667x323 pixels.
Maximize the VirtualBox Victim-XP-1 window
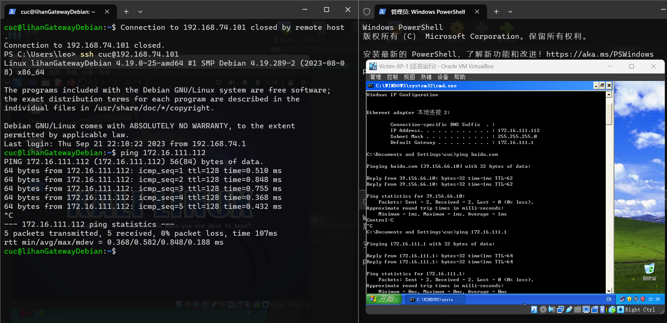(632, 66)
